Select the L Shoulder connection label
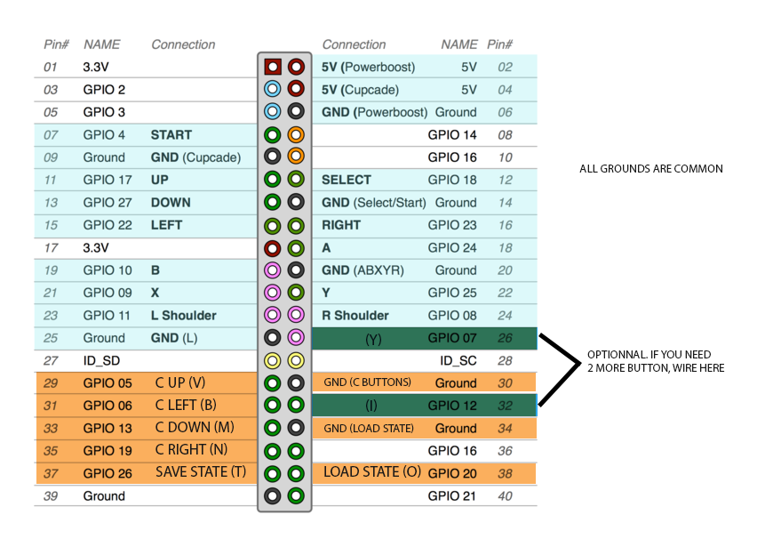Image resolution: width=757 pixels, height=539 pixels. 183,316
